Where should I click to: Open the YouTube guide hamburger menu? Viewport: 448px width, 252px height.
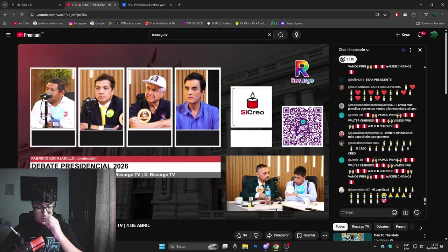8,35
